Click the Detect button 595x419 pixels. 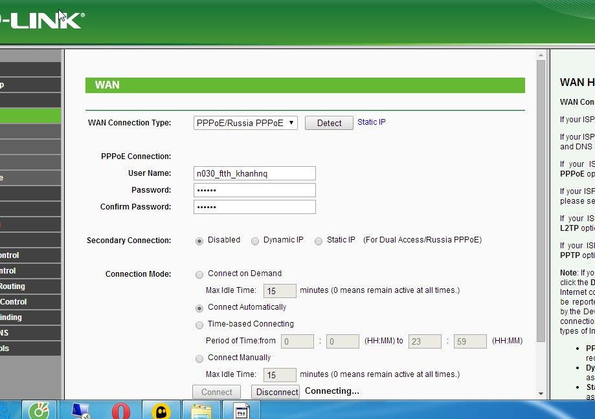[x=329, y=123]
